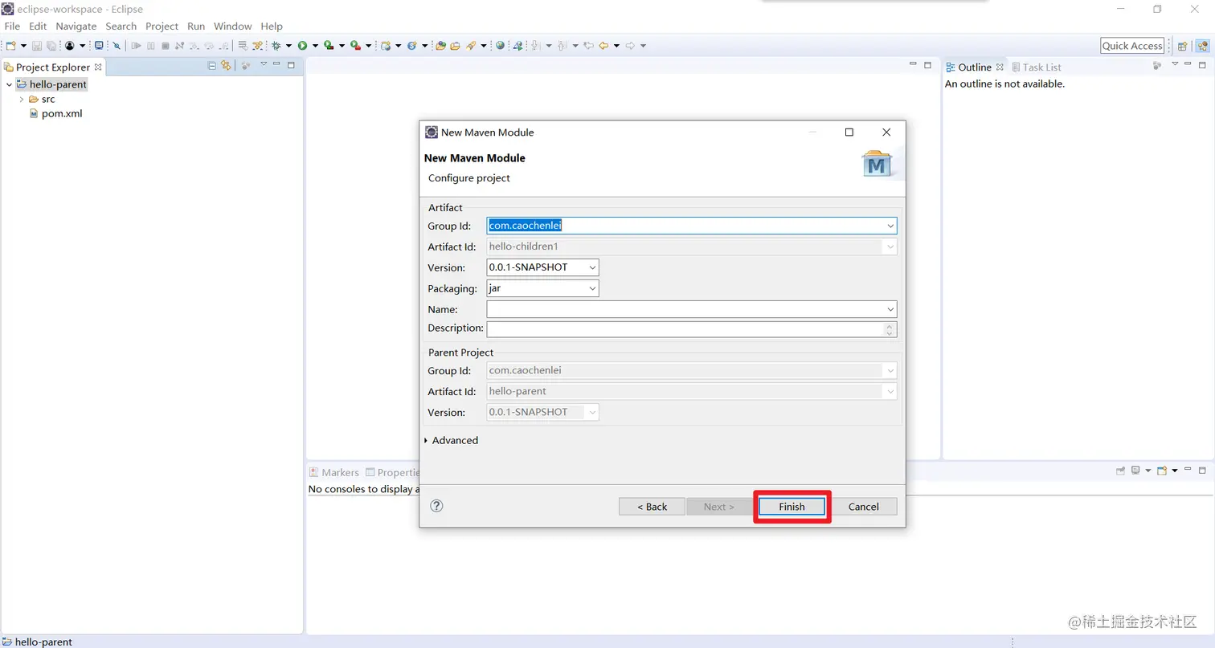Click the Save toolbar icon
Screen dimensions: 1215x648
pyautogui.click(x=37, y=46)
